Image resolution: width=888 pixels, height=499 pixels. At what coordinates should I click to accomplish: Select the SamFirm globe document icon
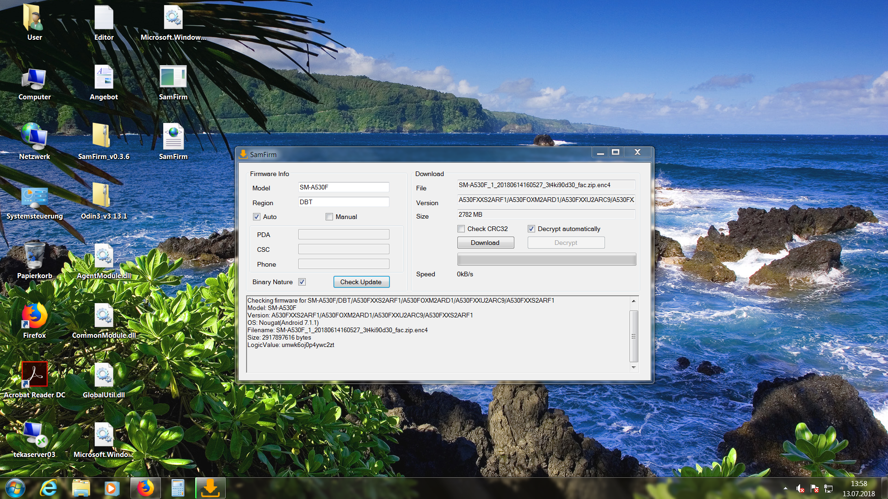click(x=173, y=141)
